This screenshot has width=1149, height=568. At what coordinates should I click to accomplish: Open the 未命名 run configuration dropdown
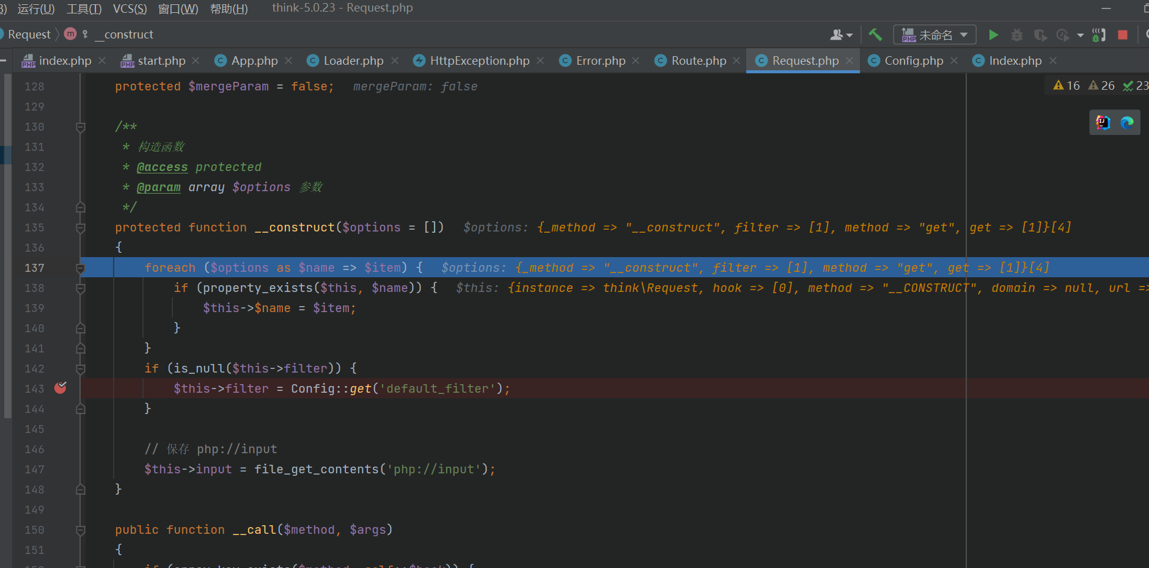click(x=934, y=35)
